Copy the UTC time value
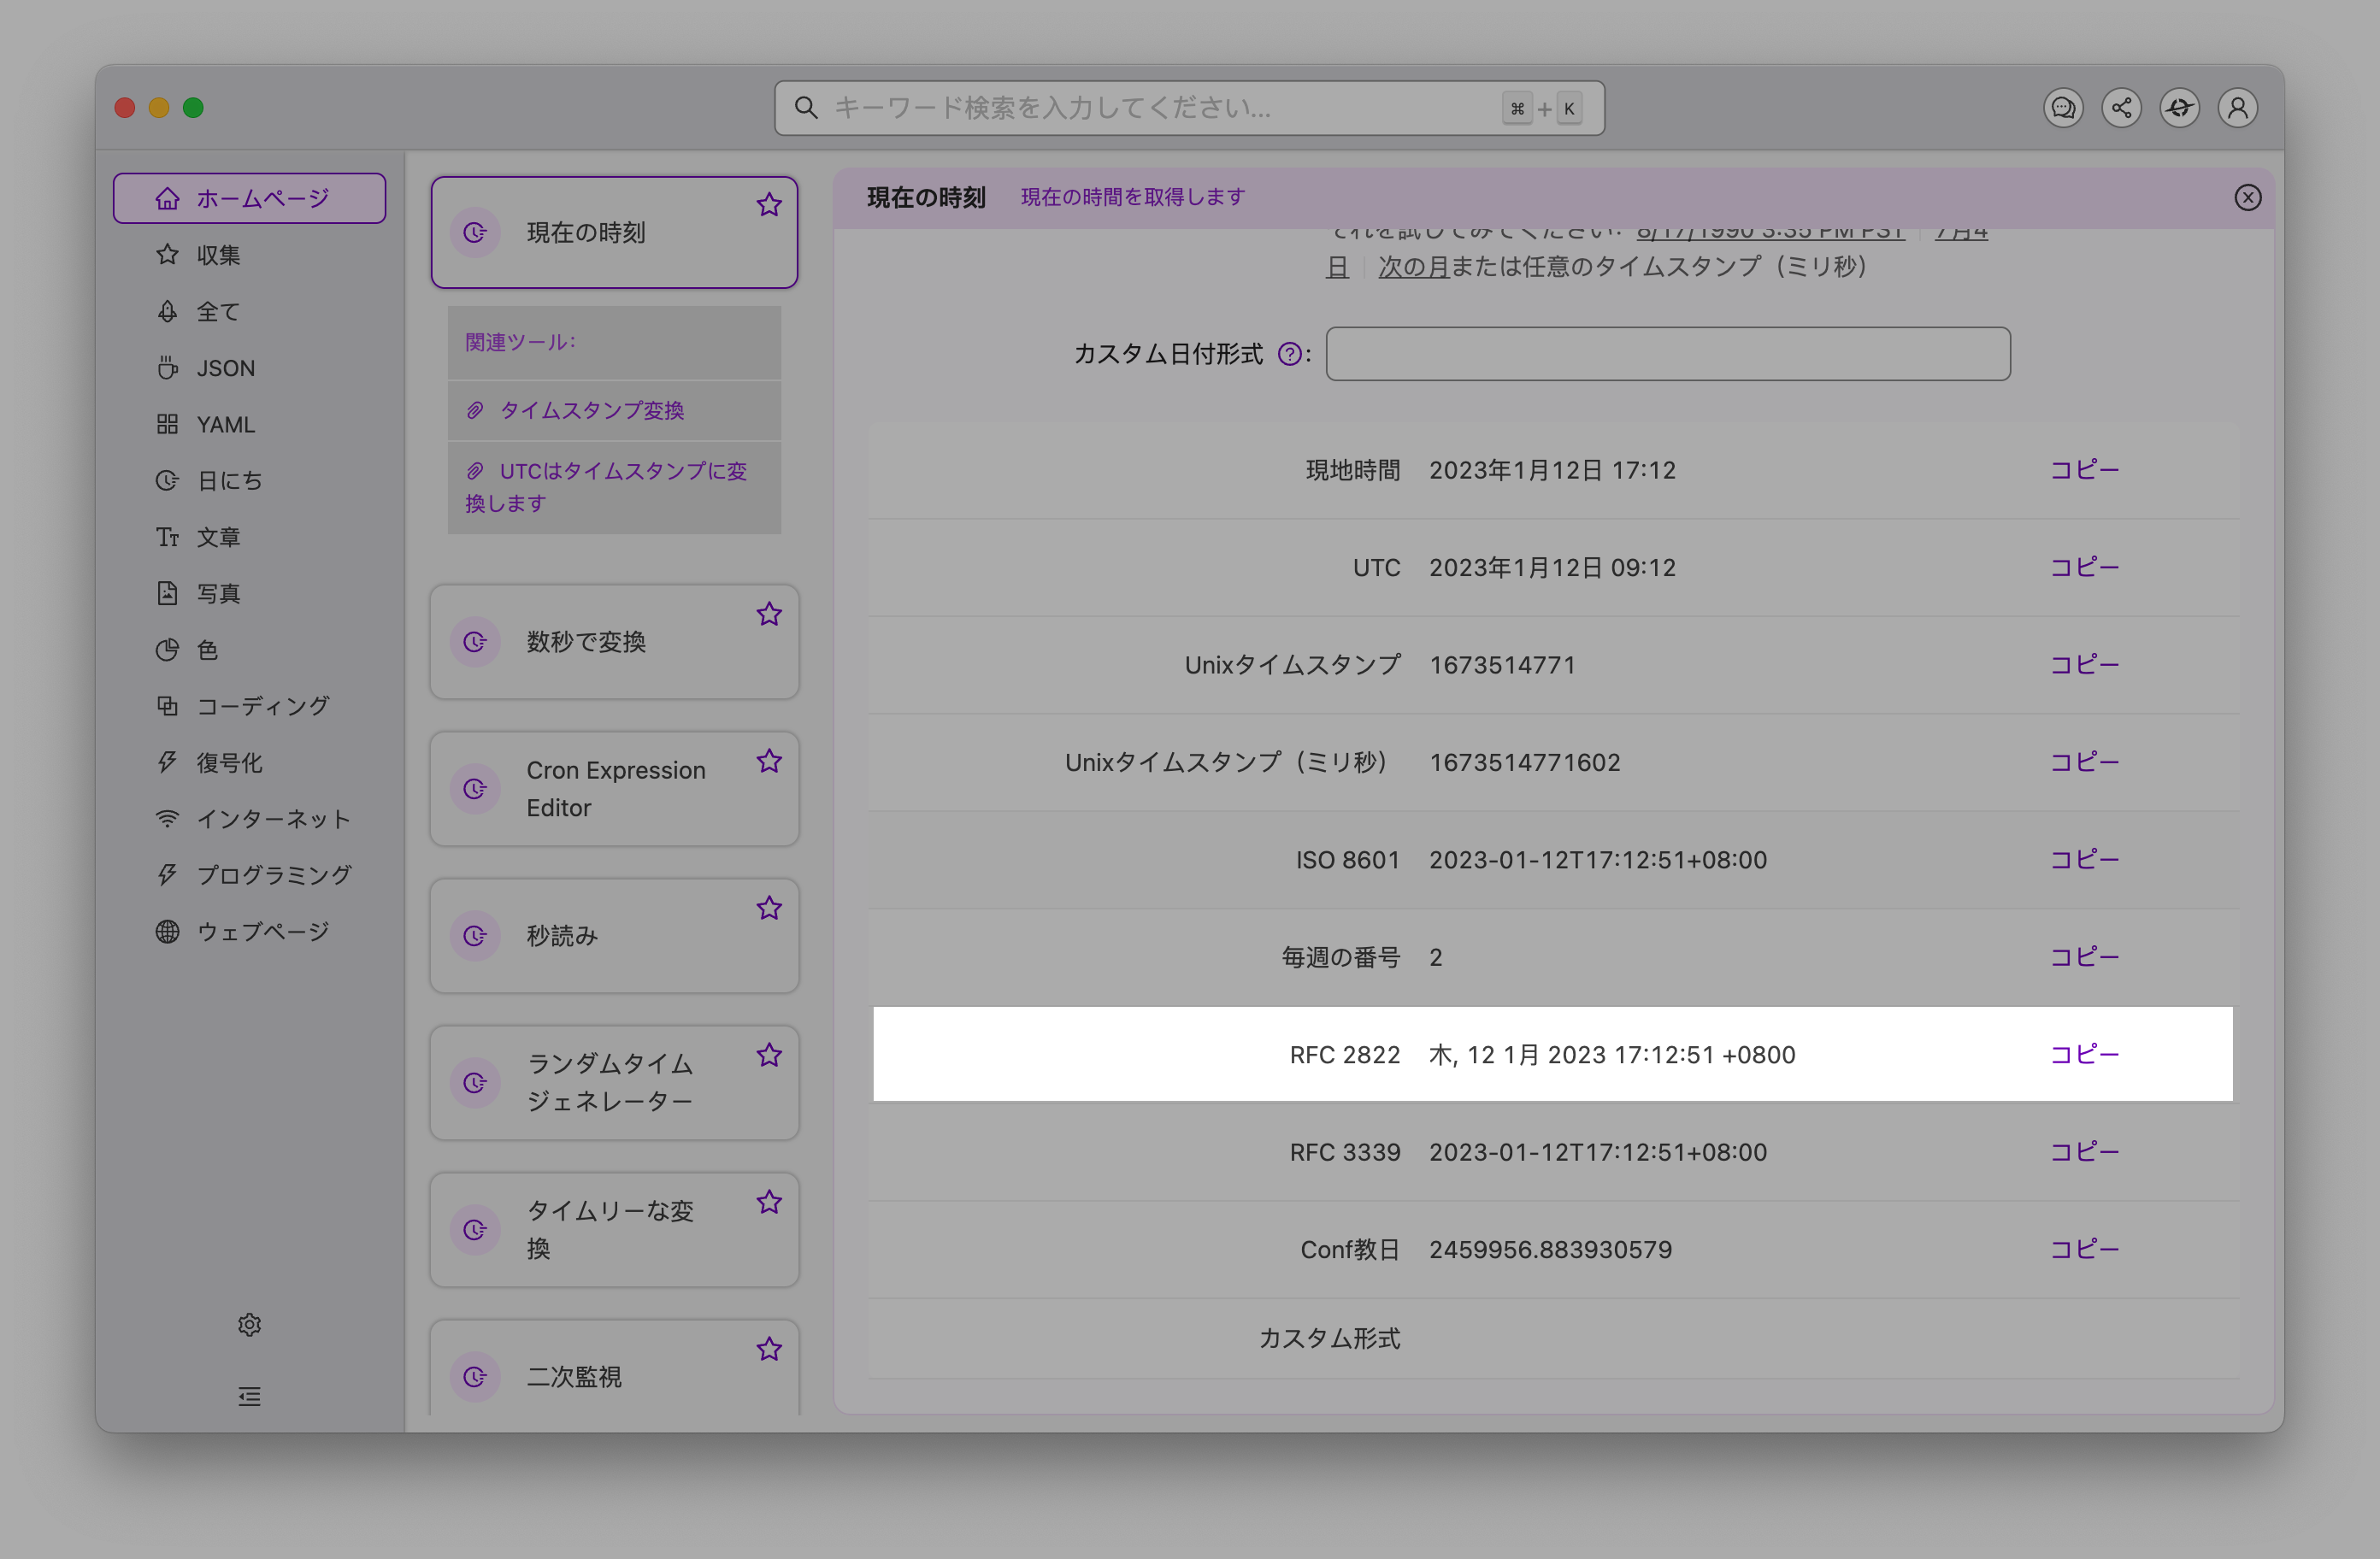Image resolution: width=2380 pixels, height=1559 pixels. pyautogui.click(x=2085, y=567)
